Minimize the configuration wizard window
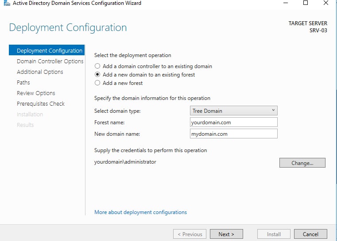The image size is (337, 241). pyautogui.click(x=286, y=3)
